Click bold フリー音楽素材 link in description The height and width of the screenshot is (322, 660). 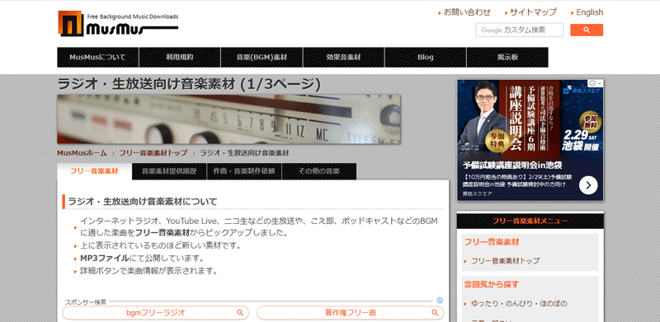click(x=163, y=233)
